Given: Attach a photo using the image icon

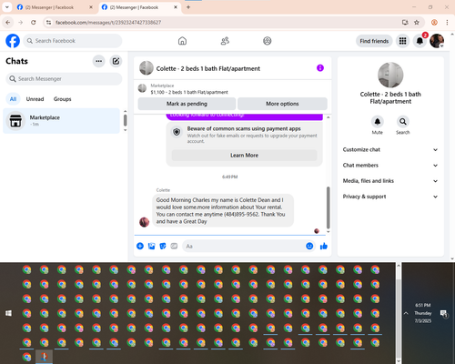Looking at the screenshot, I should click(151, 246).
